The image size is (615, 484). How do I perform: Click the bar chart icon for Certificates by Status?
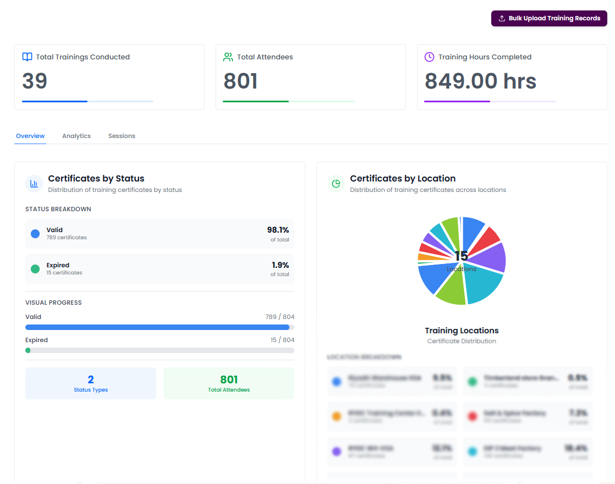click(34, 184)
